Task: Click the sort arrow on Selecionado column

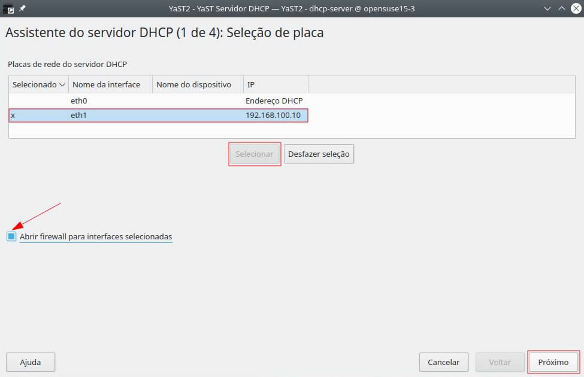Action: click(x=62, y=85)
